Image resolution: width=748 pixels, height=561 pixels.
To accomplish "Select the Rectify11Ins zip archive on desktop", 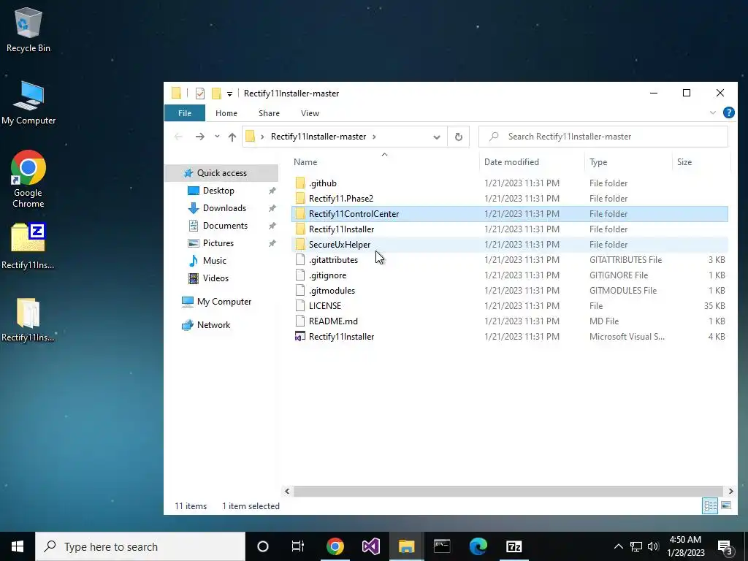I will click(x=28, y=245).
